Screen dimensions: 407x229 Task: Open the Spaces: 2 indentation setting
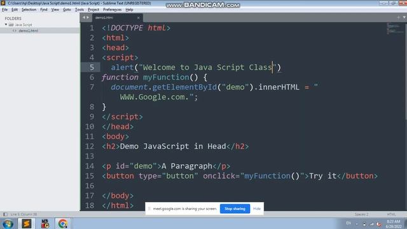(x=361, y=214)
